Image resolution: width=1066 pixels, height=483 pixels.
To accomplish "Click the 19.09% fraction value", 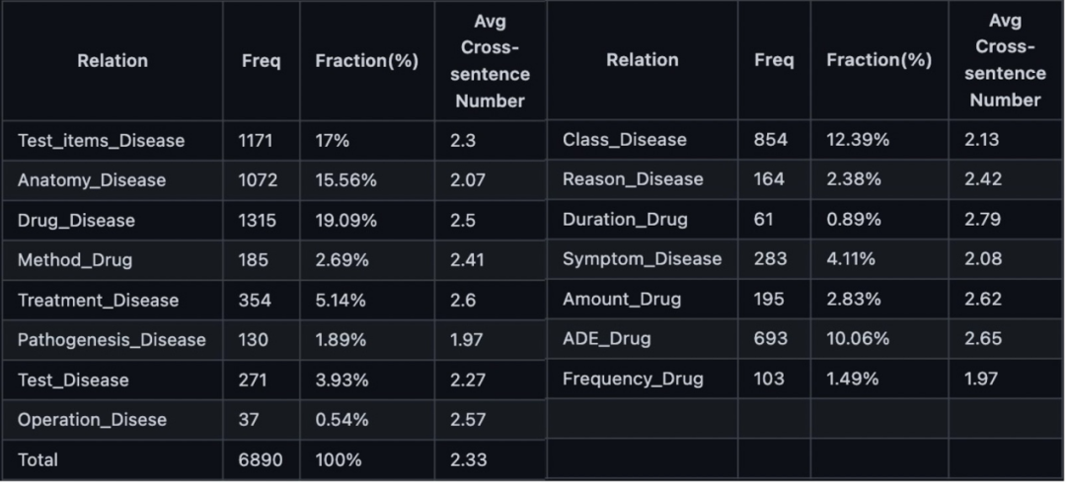I will click(345, 221).
